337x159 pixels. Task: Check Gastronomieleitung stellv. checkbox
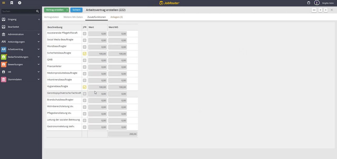(85, 127)
